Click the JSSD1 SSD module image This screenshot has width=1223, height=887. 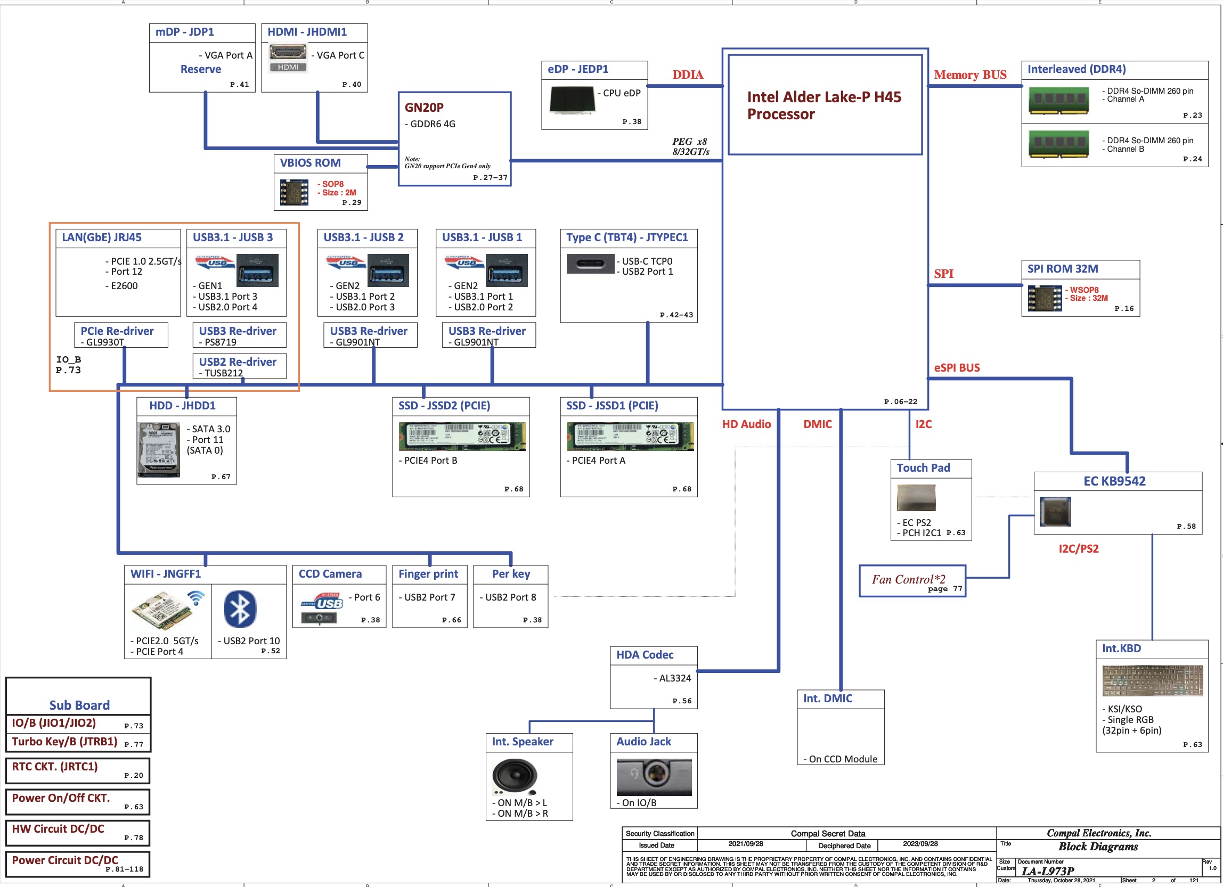tap(629, 436)
